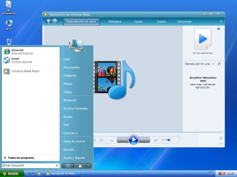Click the user picture computer icon
Image resolution: width=237 pixels, height=177 pixels.
coord(76,46)
